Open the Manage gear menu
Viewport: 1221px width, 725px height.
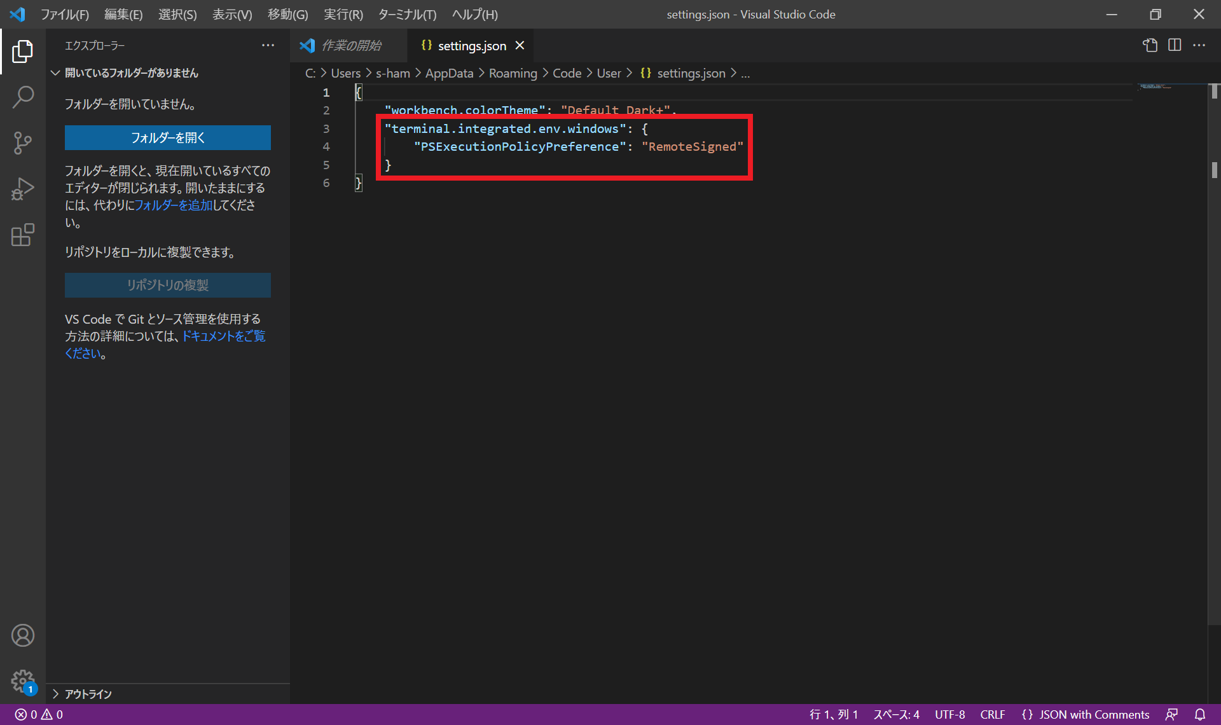click(23, 680)
